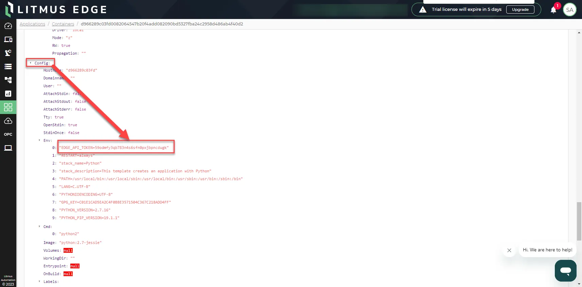Click the Mode "z" value
The image size is (582, 287).
[69, 38]
